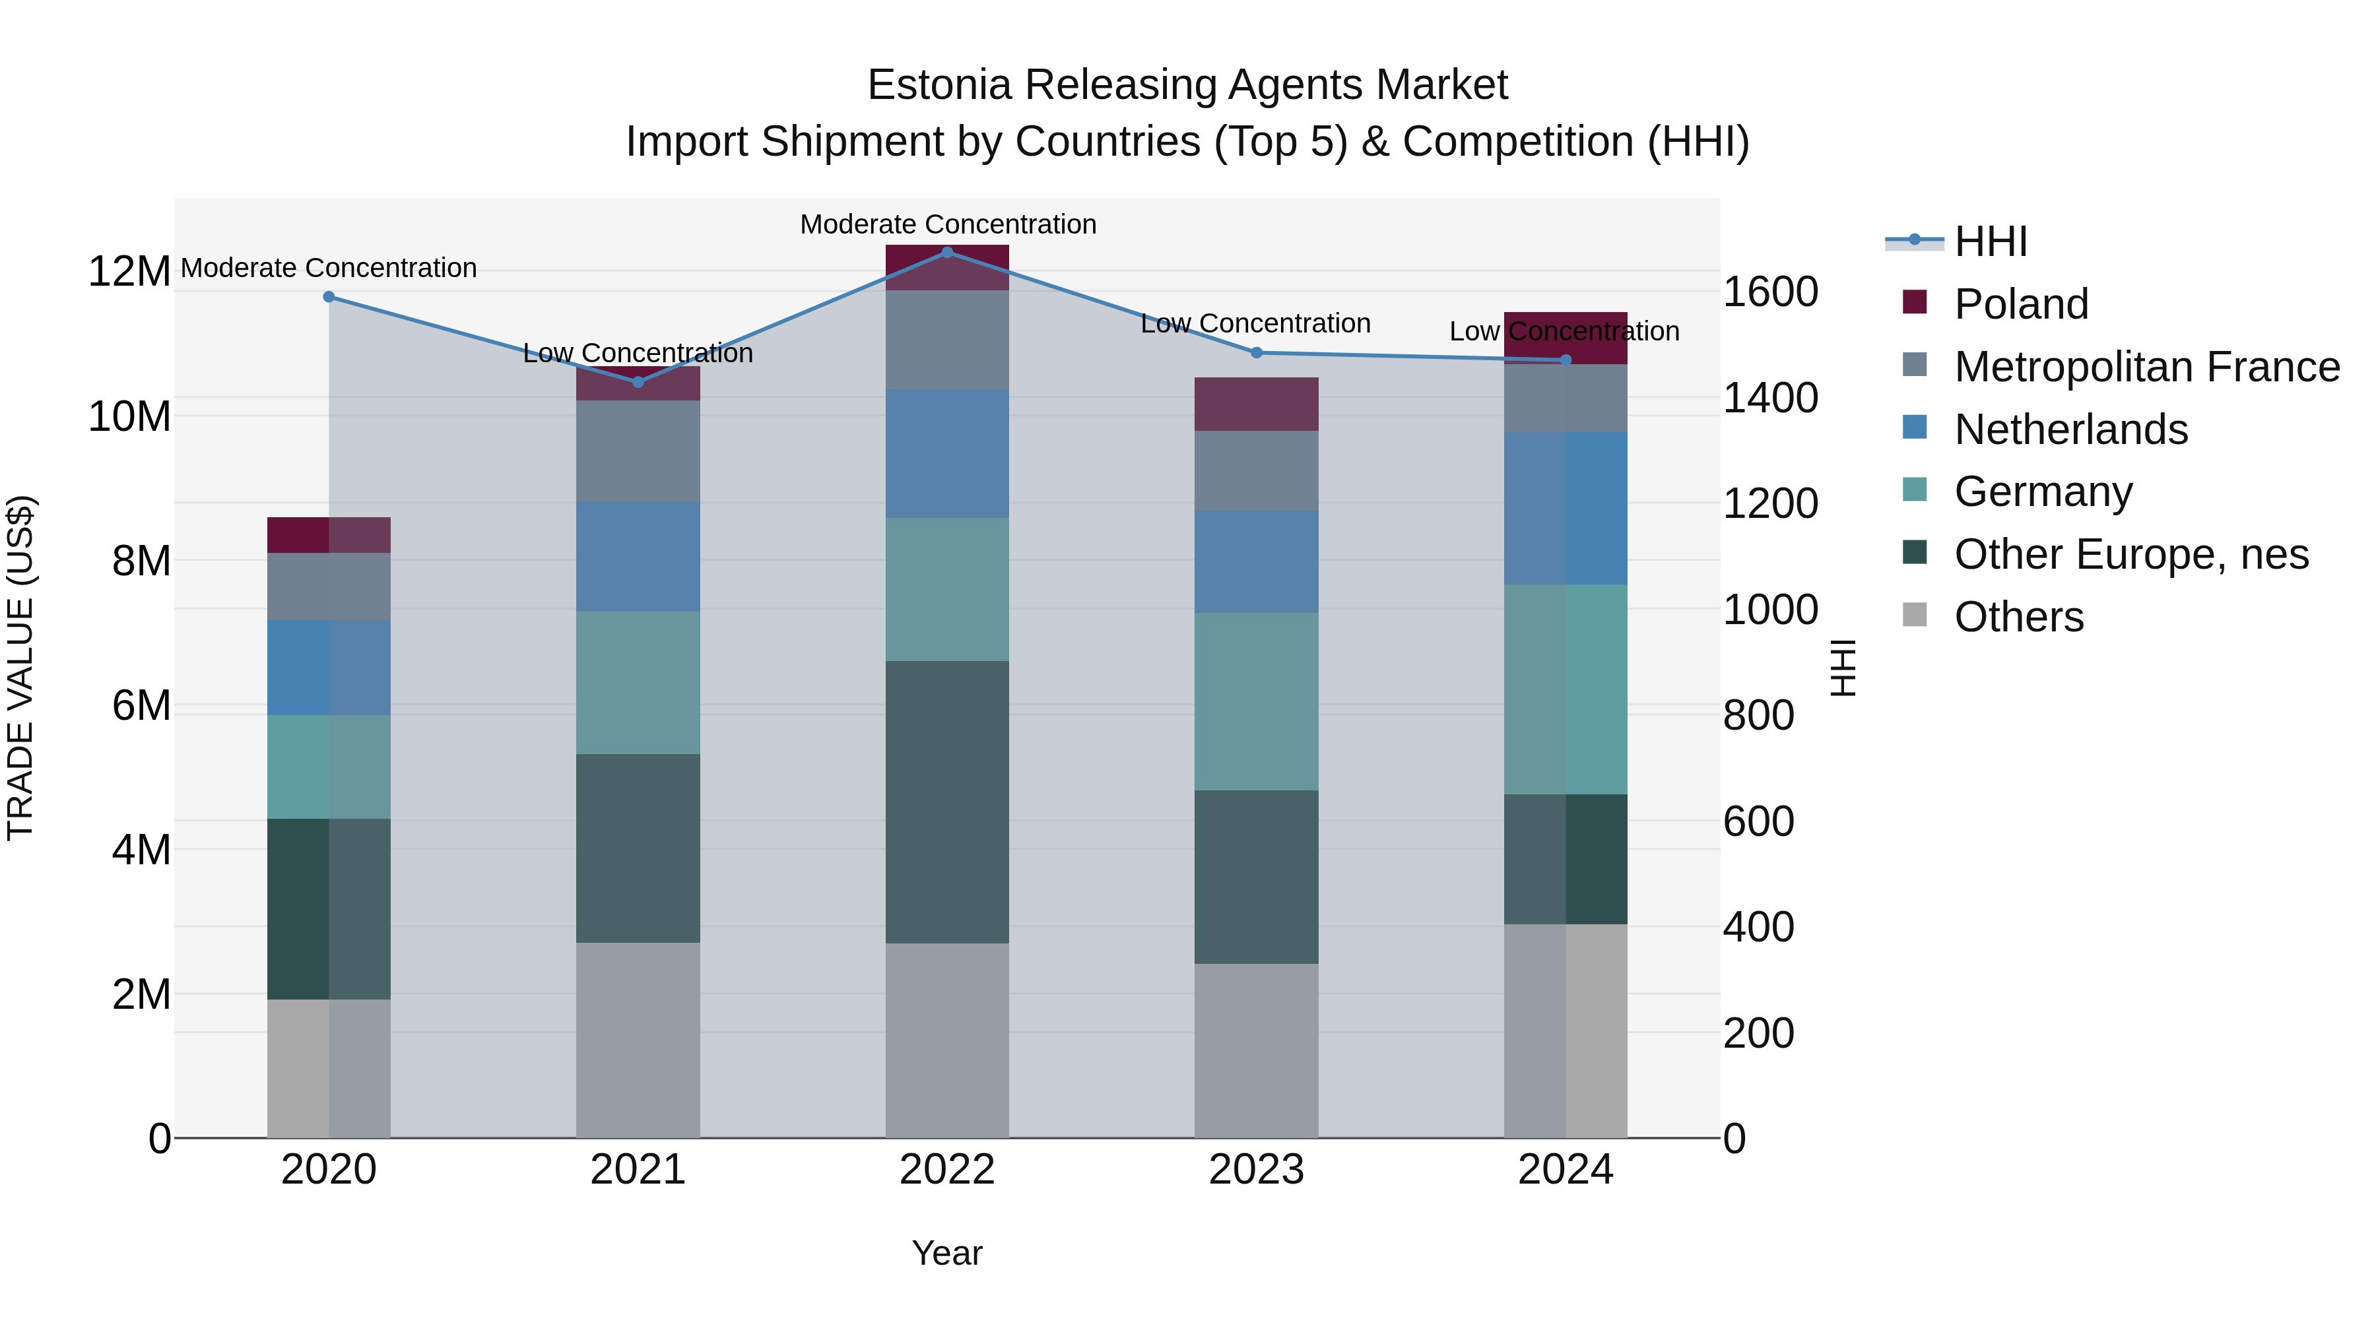Click 'Low Concentration' label at 2024
This screenshot has height=1336, width=2376.
tap(1566, 331)
